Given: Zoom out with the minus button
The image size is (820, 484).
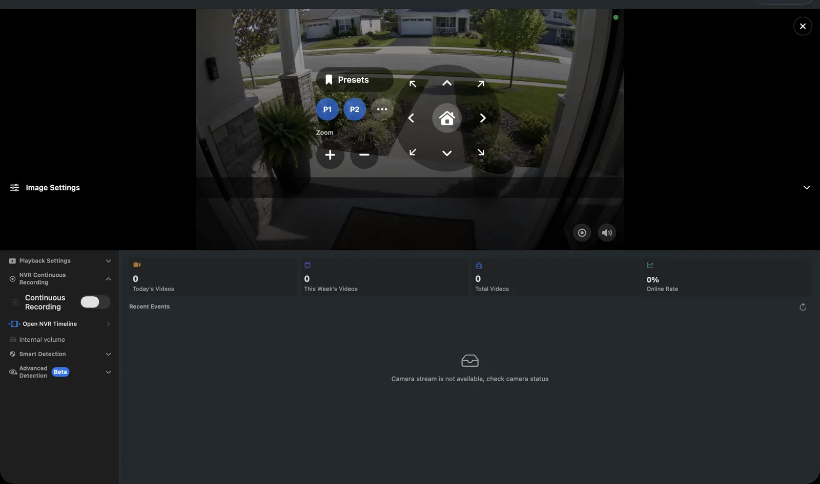Looking at the screenshot, I should [x=364, y=155].
